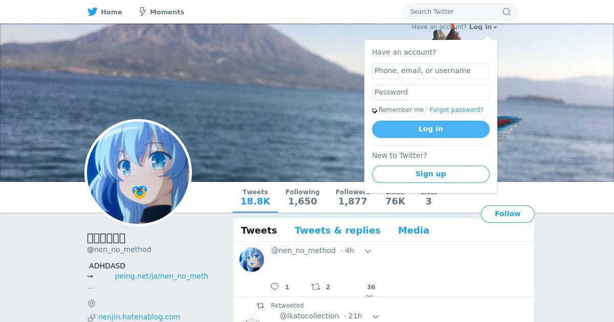Switch to Tweets & replies tab
The image size is (614, 322).
tap(338, 231)
